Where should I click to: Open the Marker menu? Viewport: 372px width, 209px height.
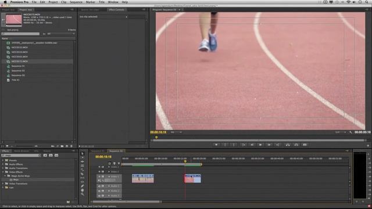(91, 2)
